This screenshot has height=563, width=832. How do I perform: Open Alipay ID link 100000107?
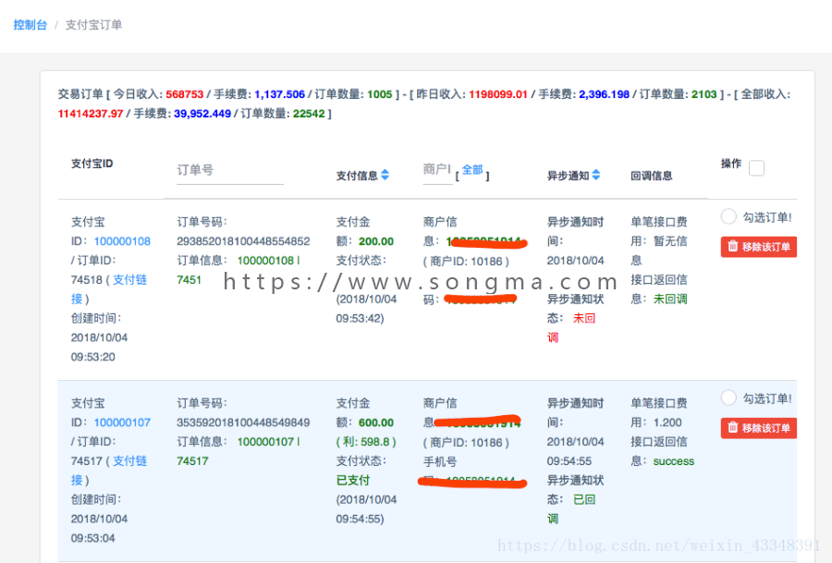coord(122,422)
